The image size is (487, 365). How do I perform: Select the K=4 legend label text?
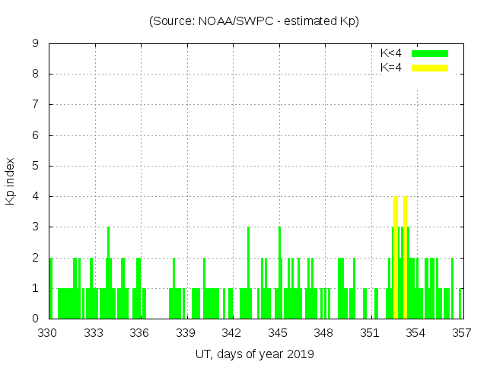(x=391, y=68)
